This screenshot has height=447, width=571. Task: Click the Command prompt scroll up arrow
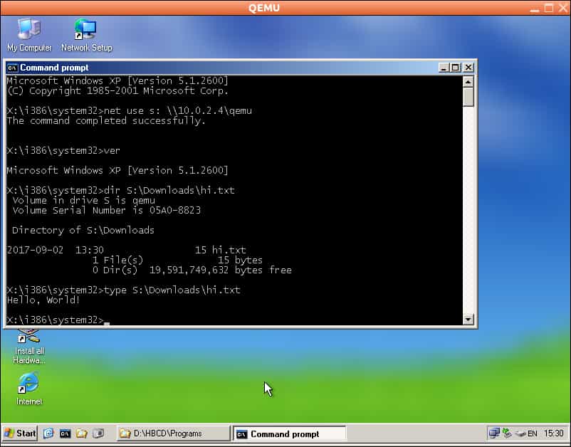click(468, 82)
